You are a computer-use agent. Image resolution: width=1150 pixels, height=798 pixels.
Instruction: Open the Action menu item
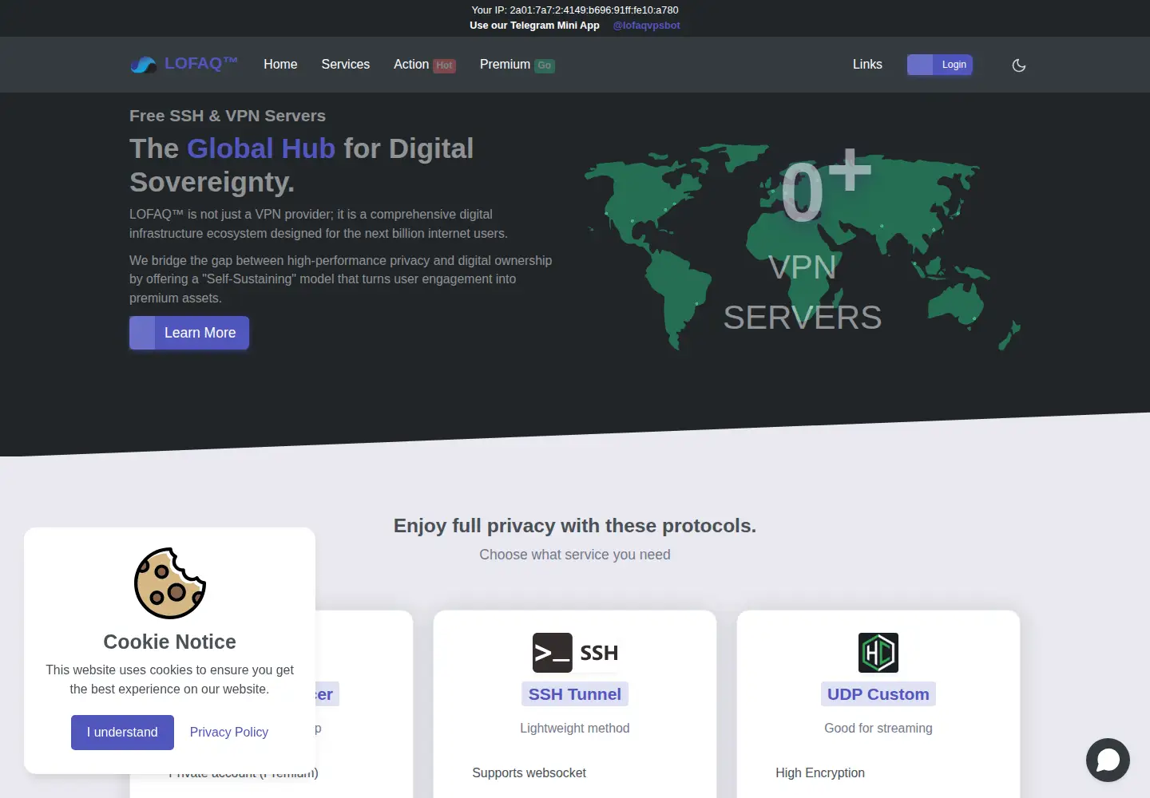tap(411, 65)
